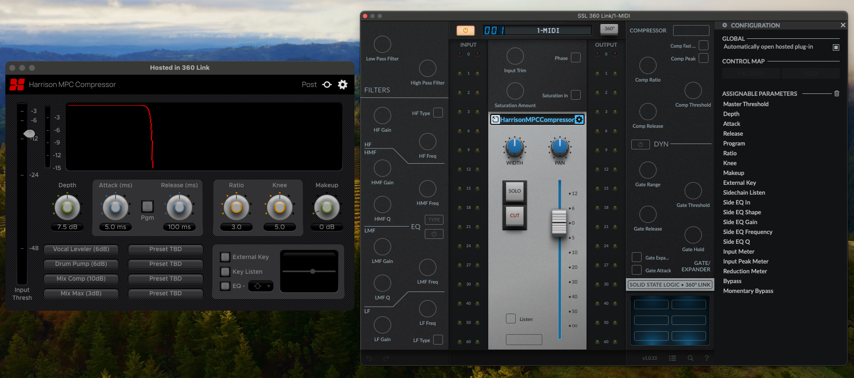Click the Post routing icon
Screen dimensions: 854x378
pyautogui.click(x=327, y=85)
